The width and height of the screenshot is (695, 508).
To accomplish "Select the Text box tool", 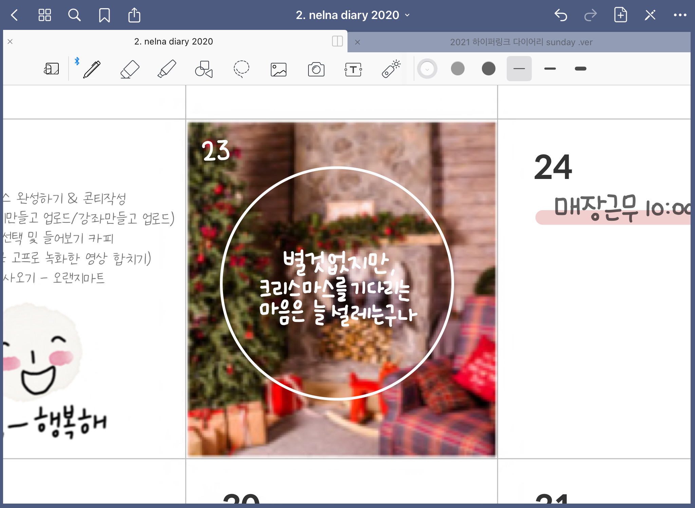I will click(x=353, y=69).
